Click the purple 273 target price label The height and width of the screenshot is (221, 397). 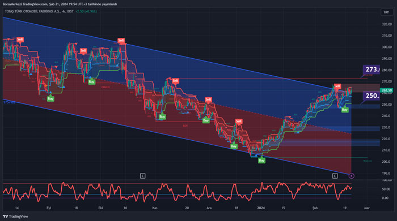371,70
